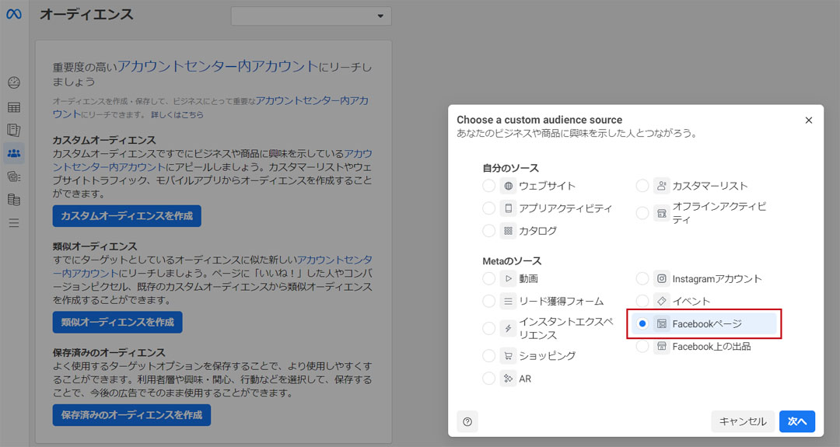Open the account overview gauge icon in sidebar

click(x=14, y=83)
